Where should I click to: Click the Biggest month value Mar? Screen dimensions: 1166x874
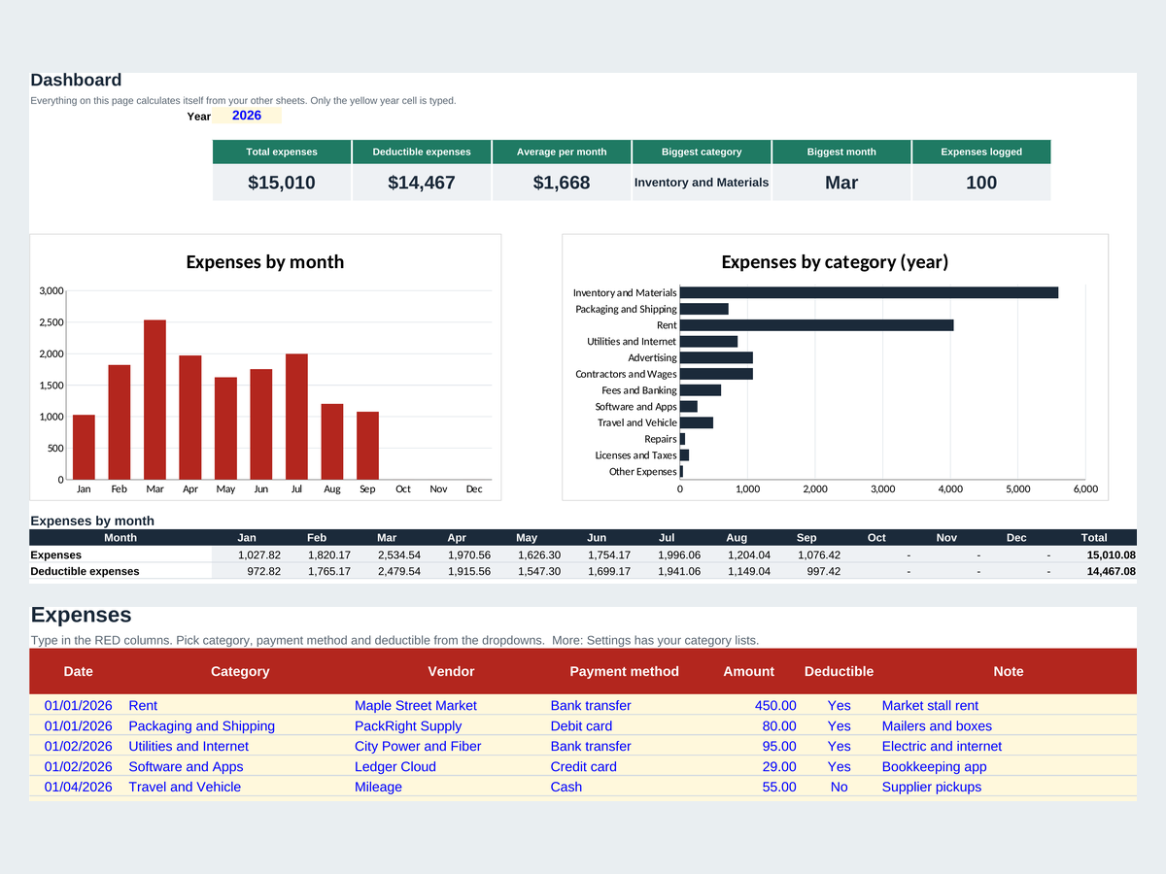(x=841, y=183)
